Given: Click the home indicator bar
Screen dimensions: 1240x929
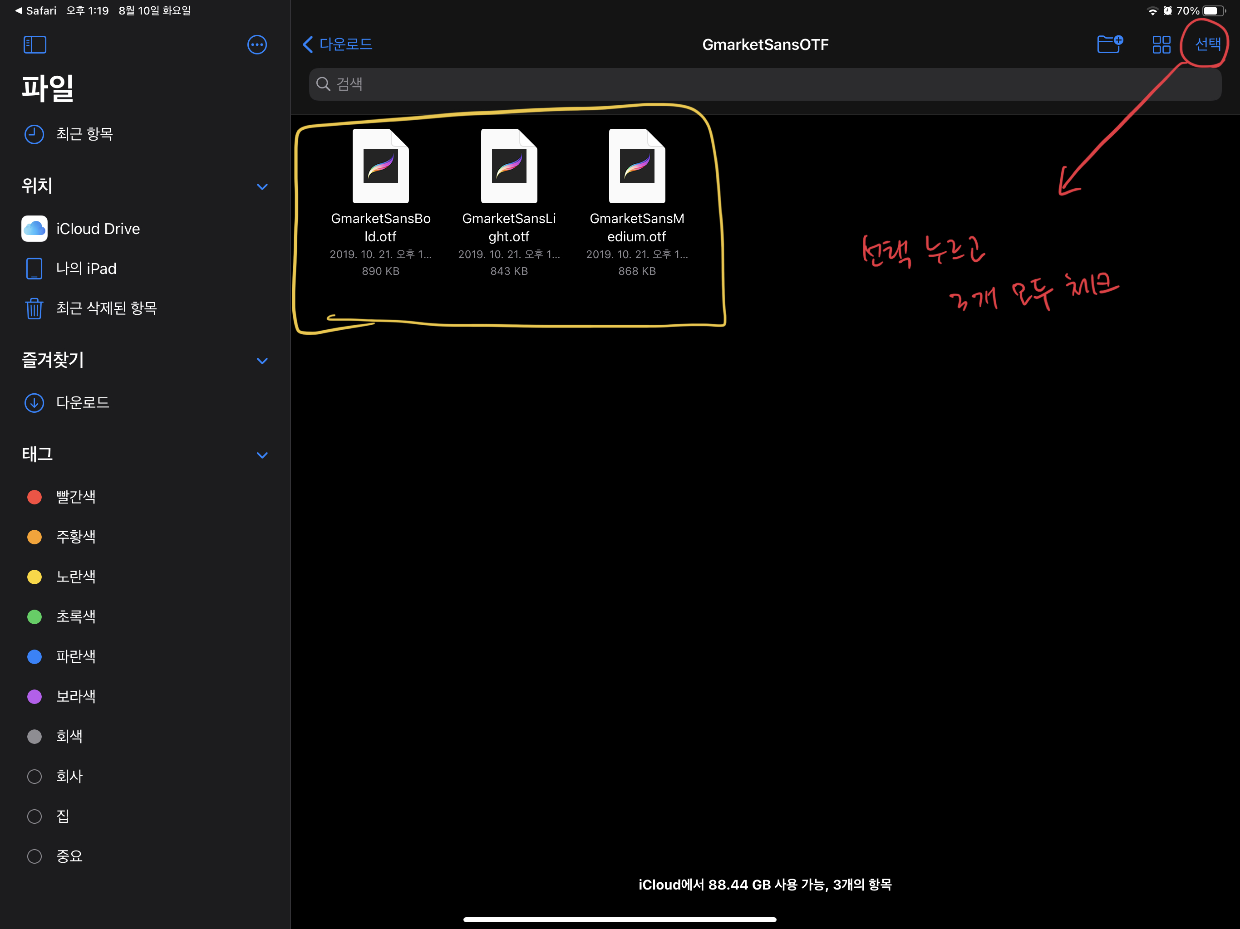Looking at the screenshot, I should coord(620,919).
